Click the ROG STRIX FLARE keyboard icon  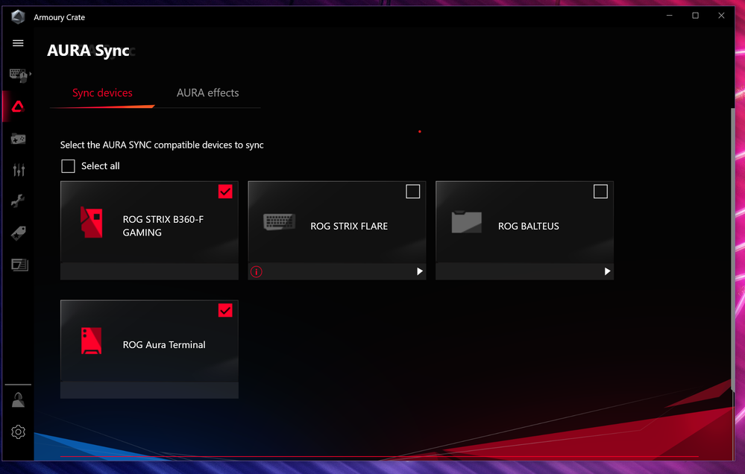click(x=280, y=222)
